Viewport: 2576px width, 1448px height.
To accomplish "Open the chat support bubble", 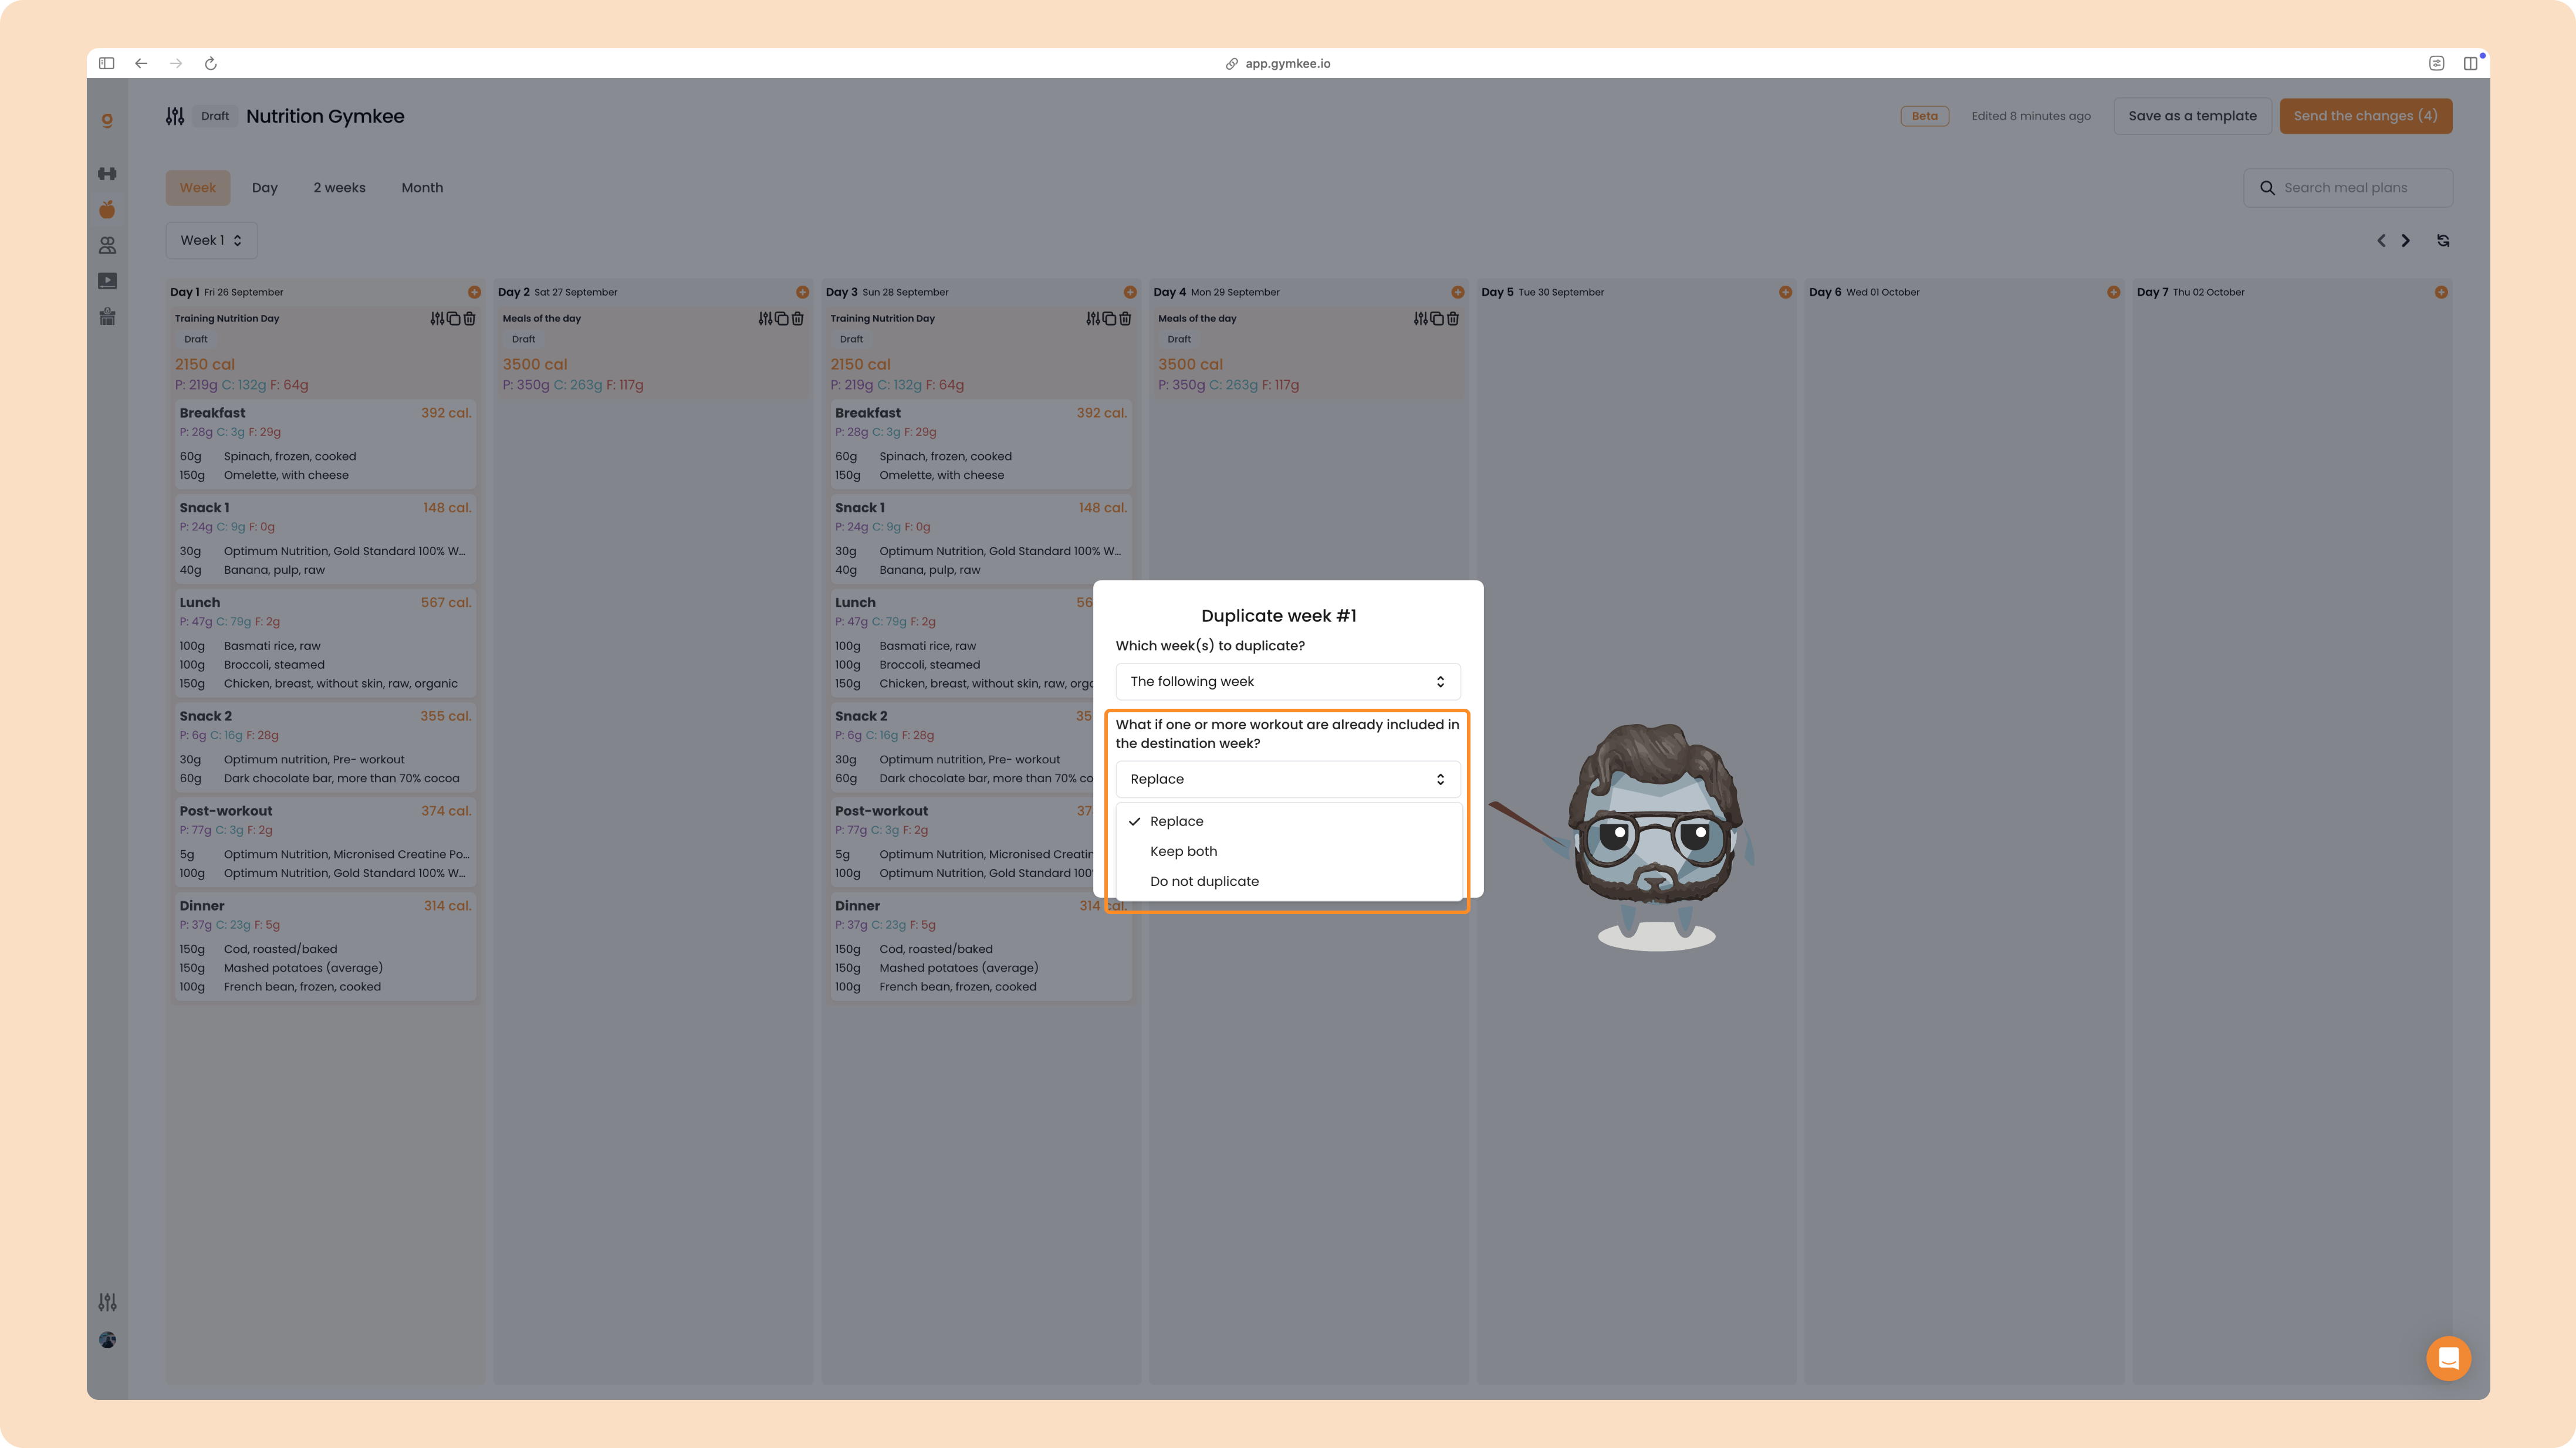I will coord(2448,1358).
